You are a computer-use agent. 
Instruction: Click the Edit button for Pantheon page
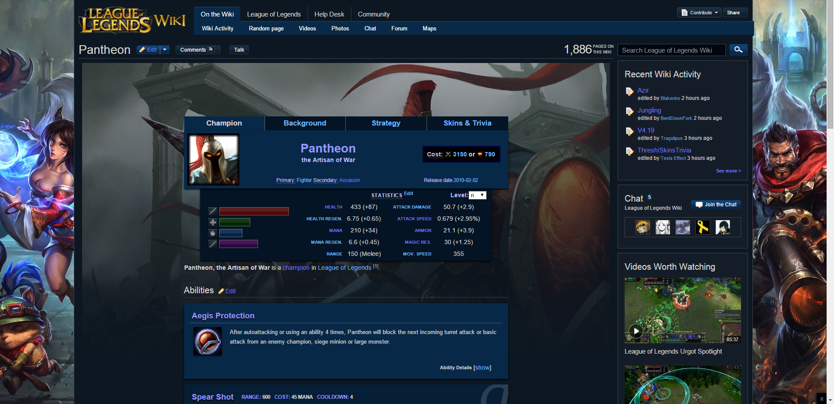pyautogui.click(x=148, y=50)
